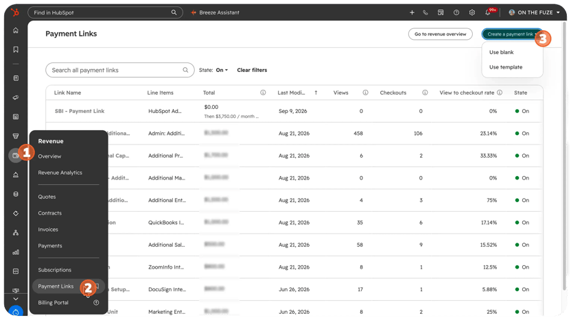This screenshot has height=320, width=571.
Task: Click 23.14% checkout rate cell
Action: (489, 134)
